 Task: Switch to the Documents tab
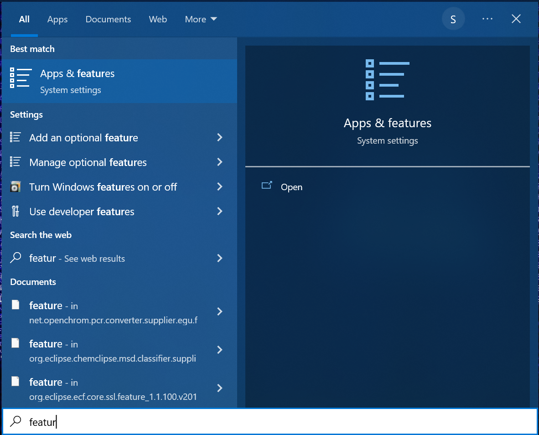pyautogui.click(x=108, y=19)
